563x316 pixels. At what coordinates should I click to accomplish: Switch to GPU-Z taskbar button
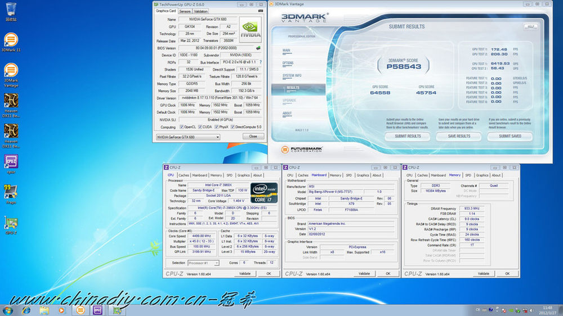point(117,310)
